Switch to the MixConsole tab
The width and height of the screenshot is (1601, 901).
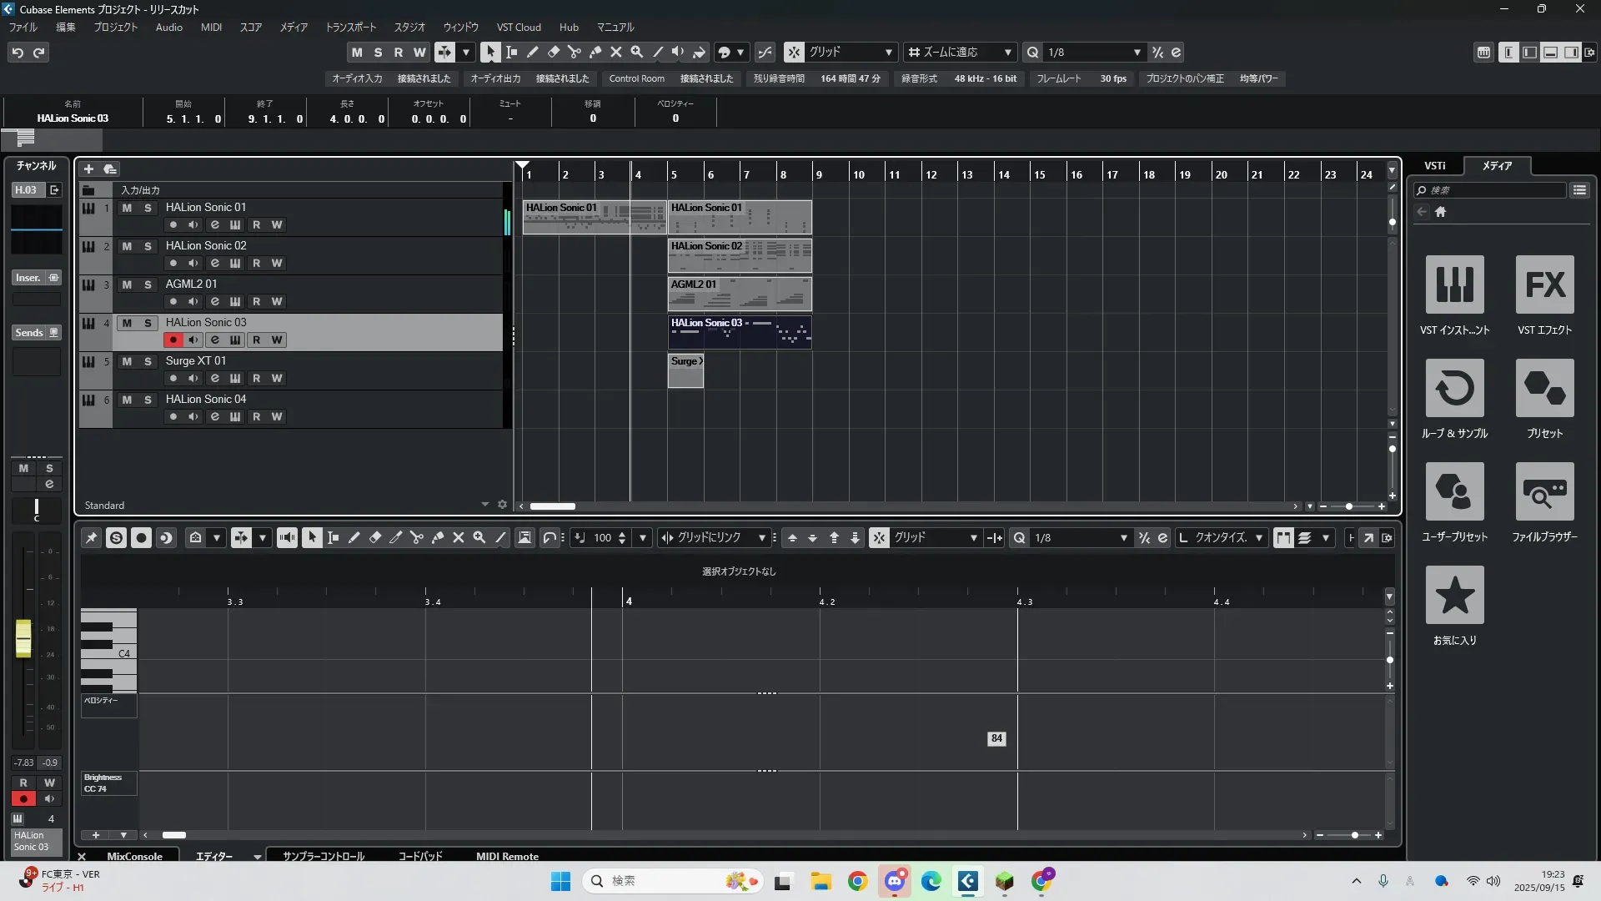point(134,856)
